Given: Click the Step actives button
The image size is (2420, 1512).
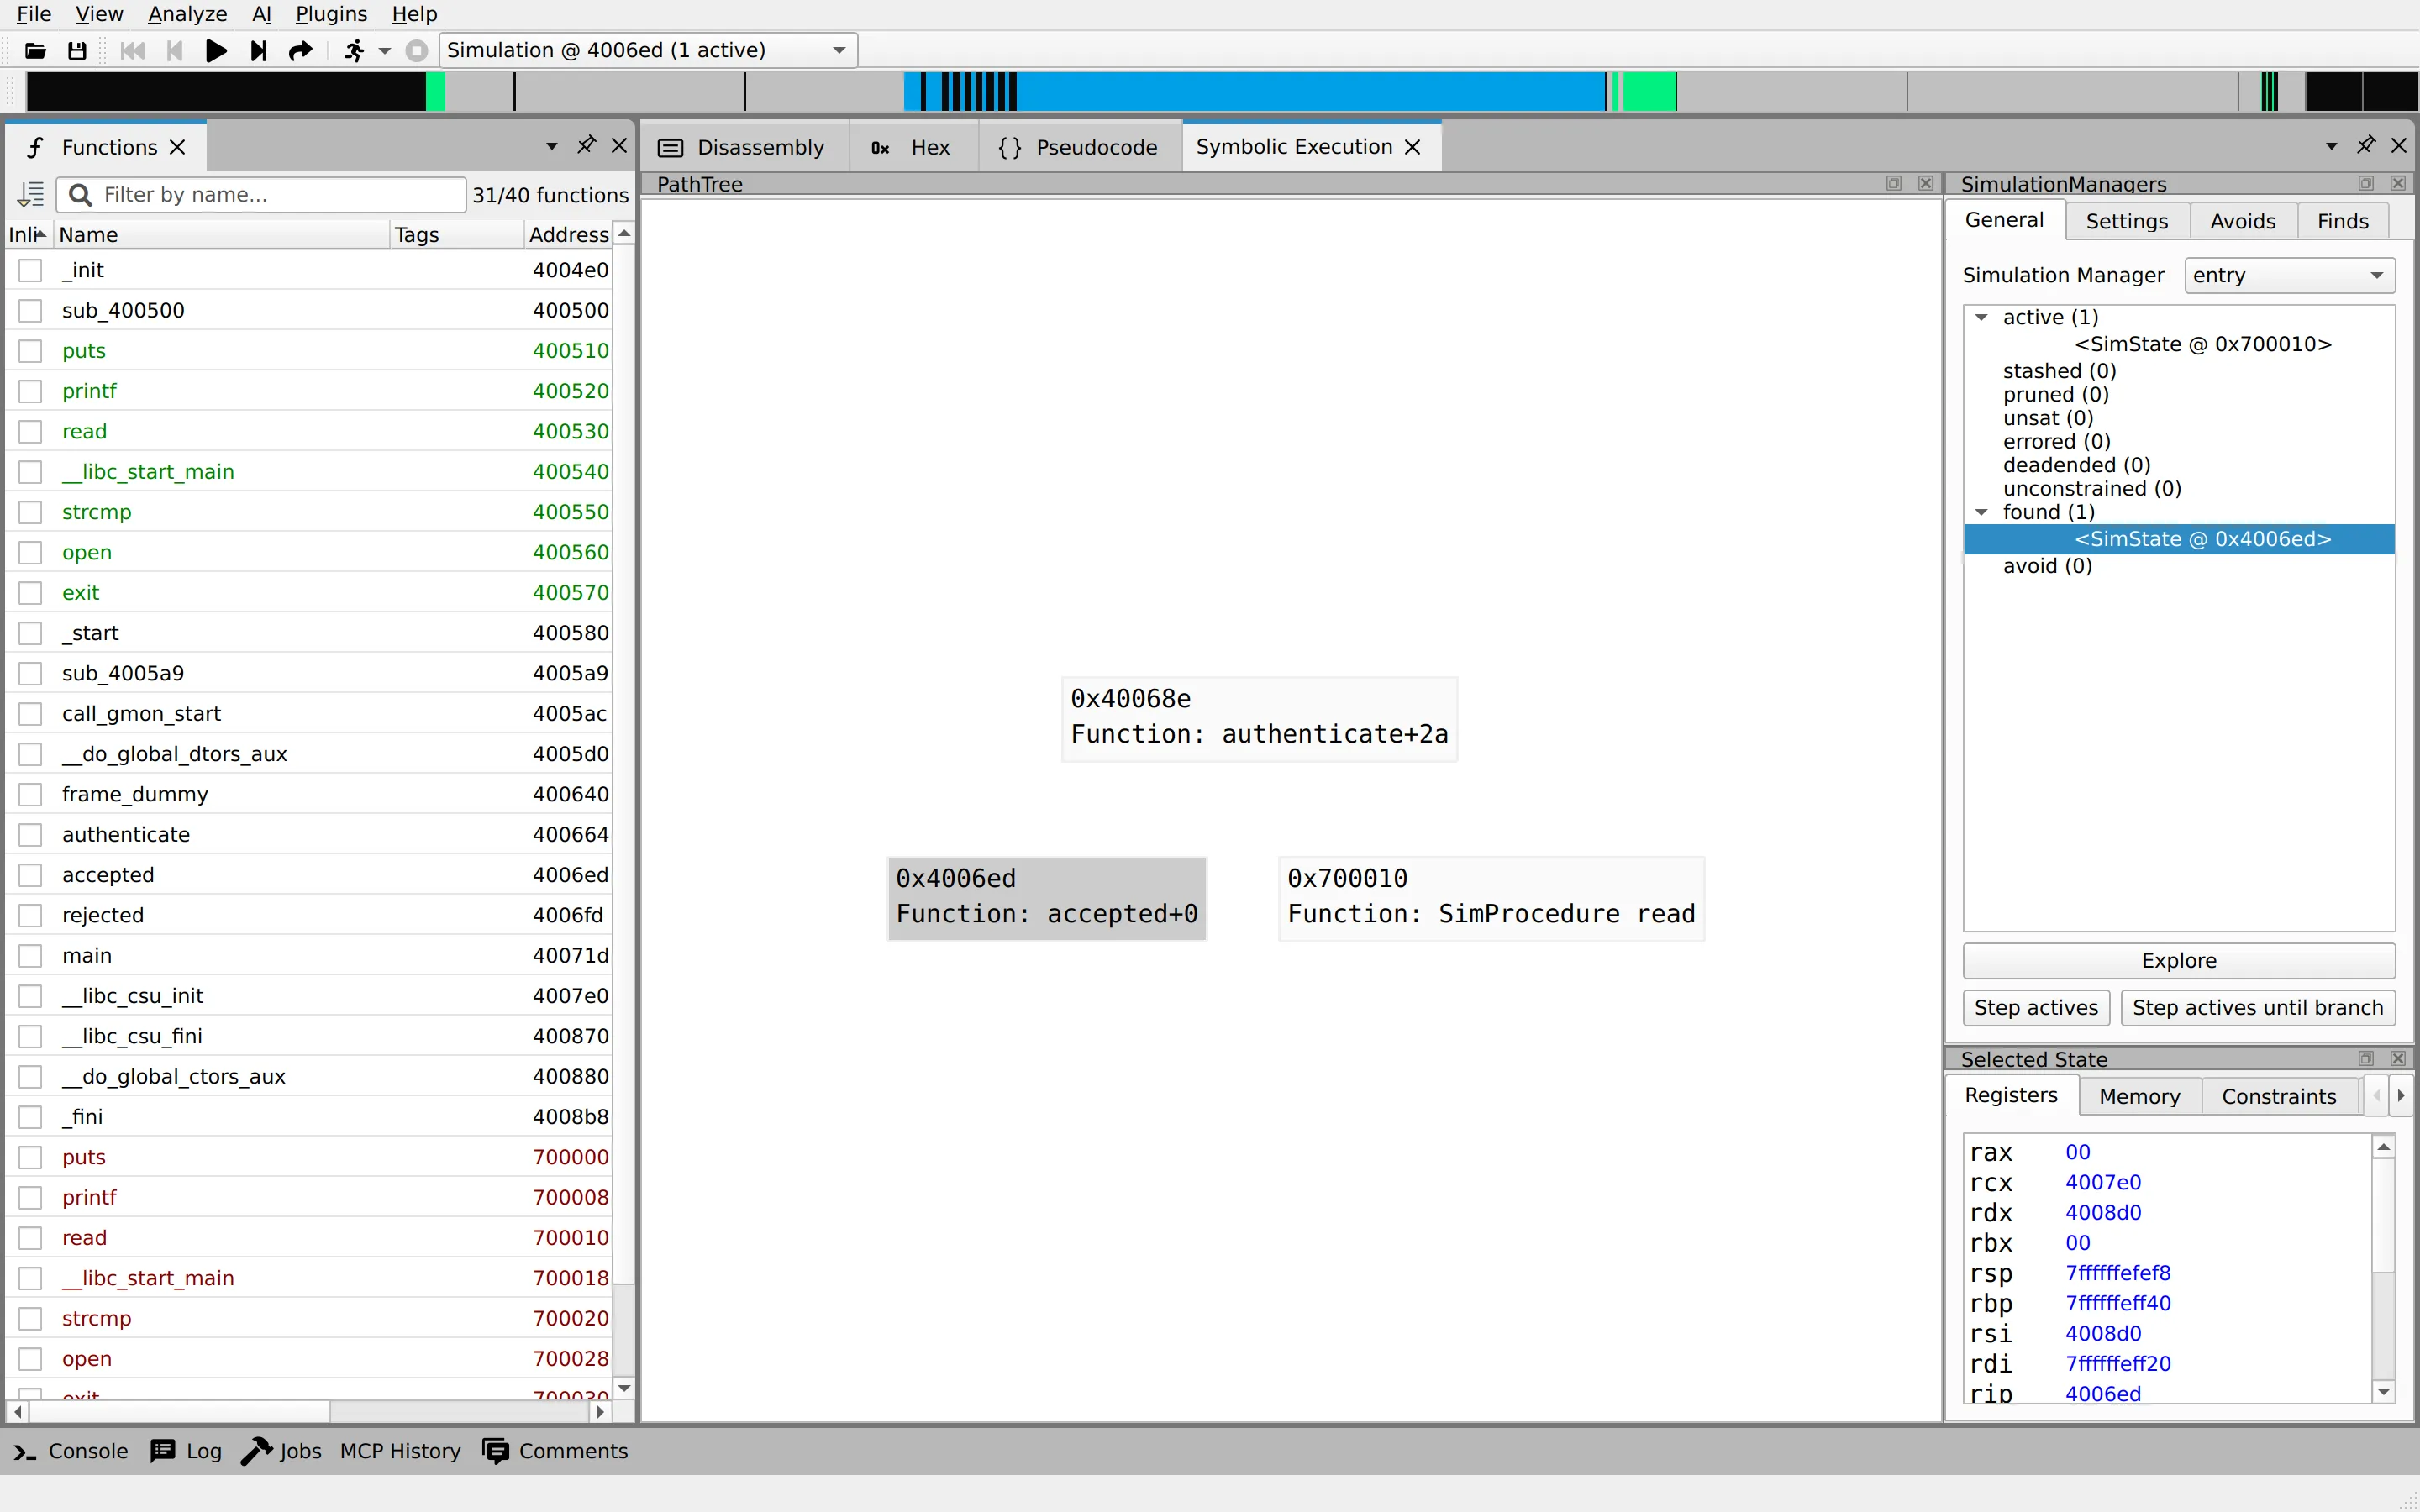Looking at the screenshot, I should (2036, 1007).
